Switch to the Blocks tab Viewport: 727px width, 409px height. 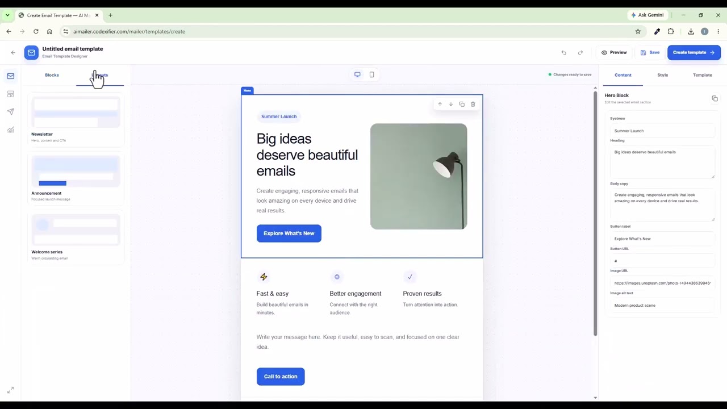click(x=52, y=75)
